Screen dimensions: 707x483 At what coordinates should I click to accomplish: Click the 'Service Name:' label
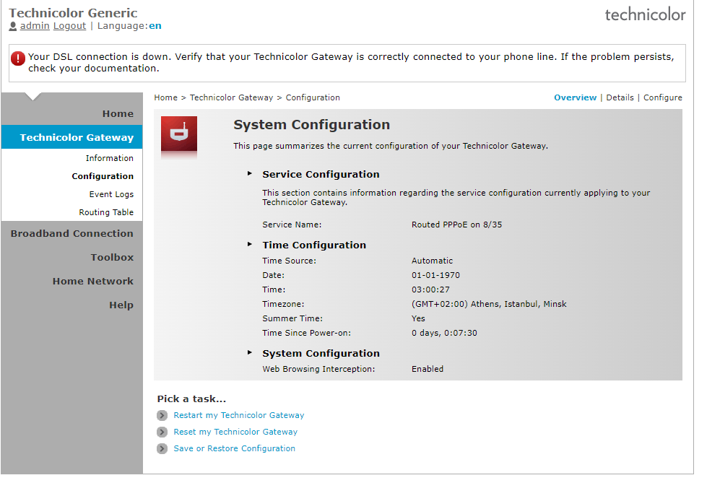tap(292, 225)
